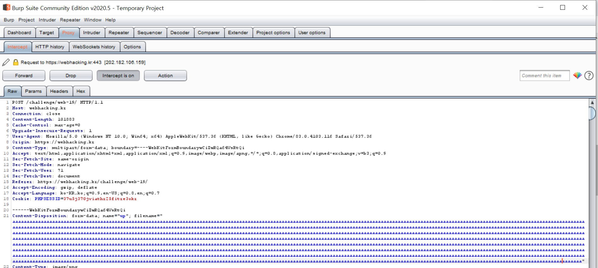The height and width of the screenshot is (268, 598).
Task: Click the Accept-Language header line
Action: point(86,193)
